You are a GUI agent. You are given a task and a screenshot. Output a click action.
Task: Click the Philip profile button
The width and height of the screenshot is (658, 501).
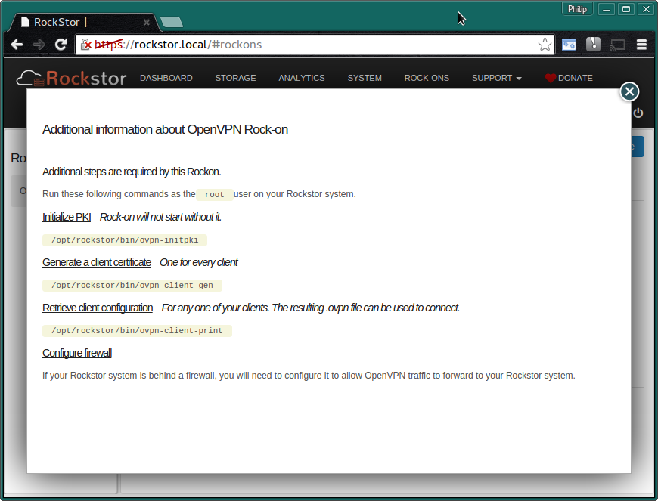(577, 9)
